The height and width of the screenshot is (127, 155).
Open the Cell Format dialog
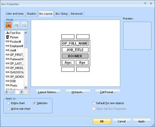[108, 92]
